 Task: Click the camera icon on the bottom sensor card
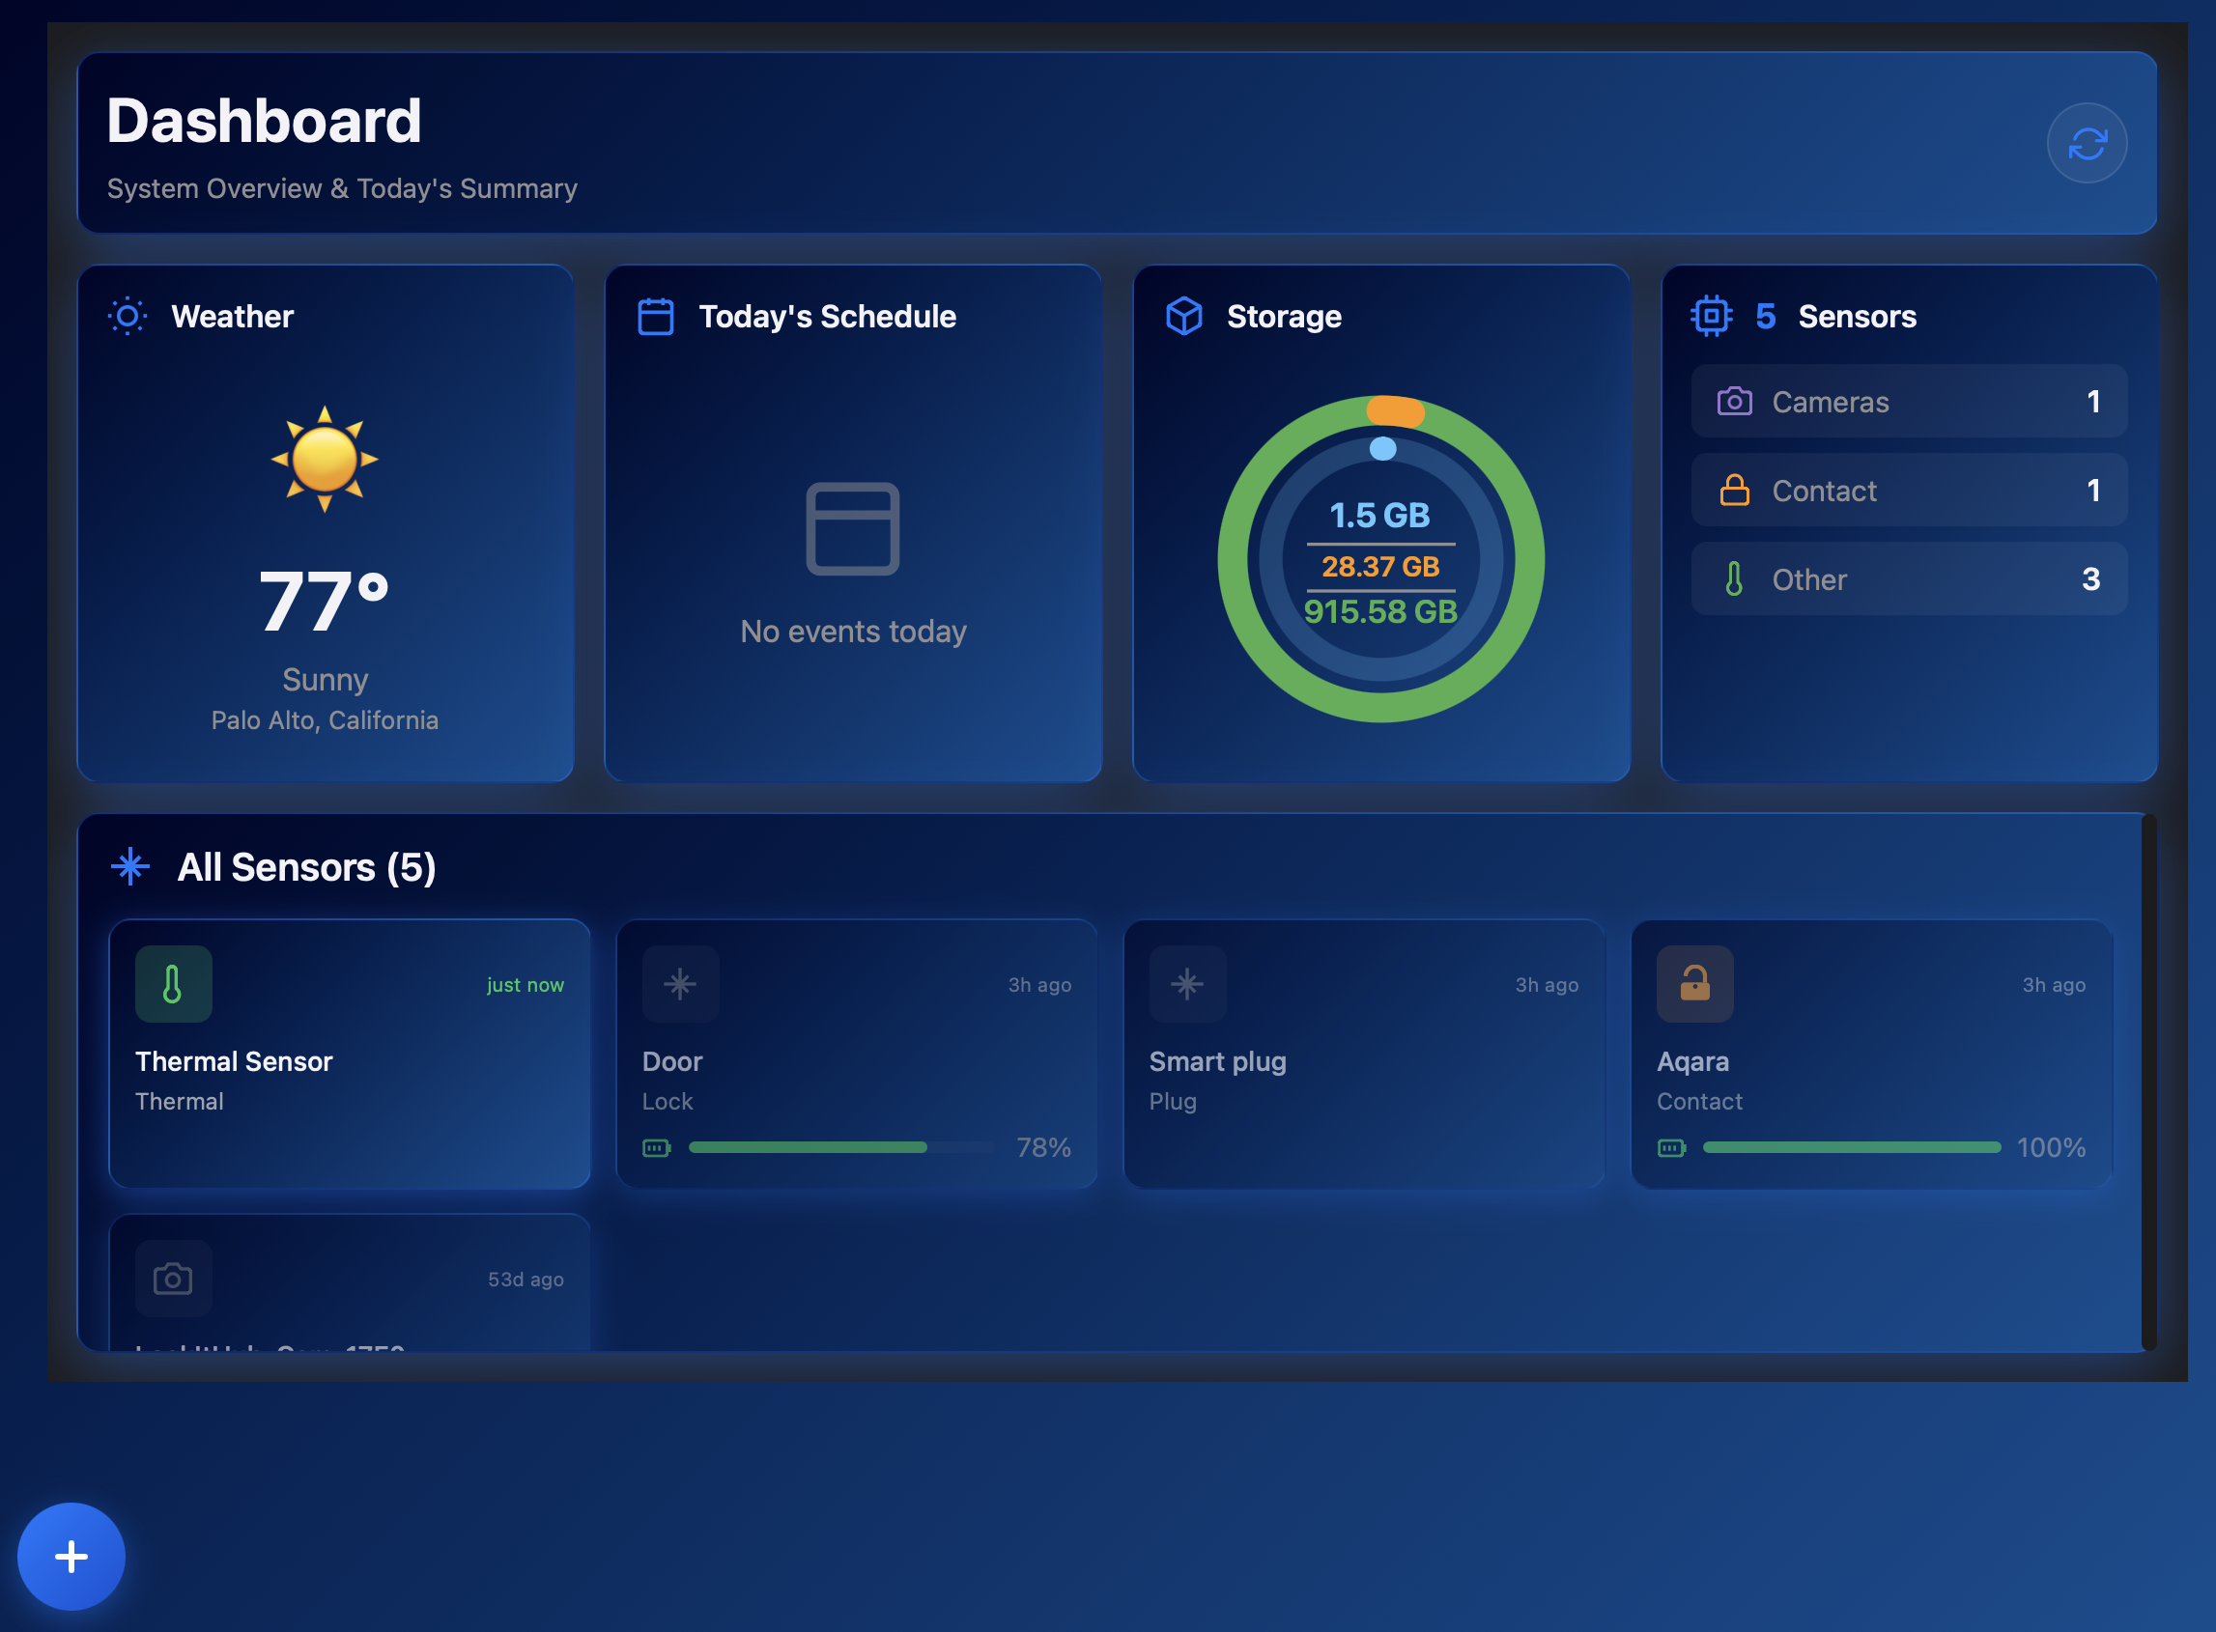[x=173, y=1279]
